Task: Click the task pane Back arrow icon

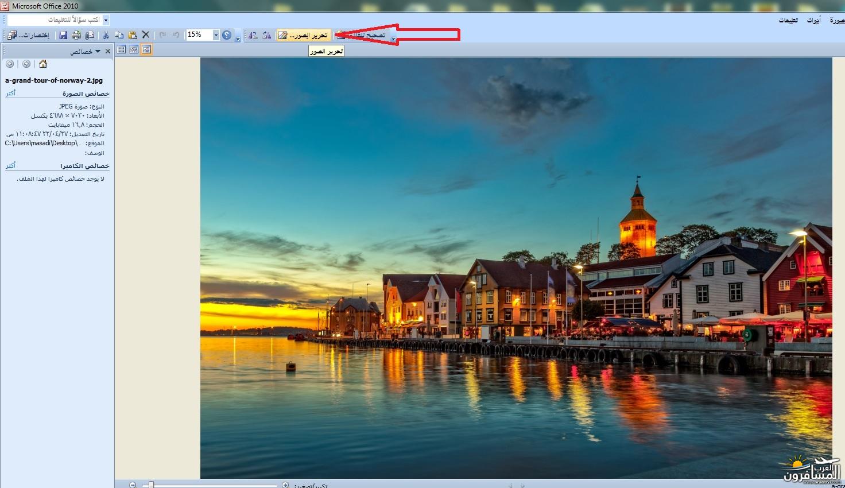Action: click(x=10, y=64)
